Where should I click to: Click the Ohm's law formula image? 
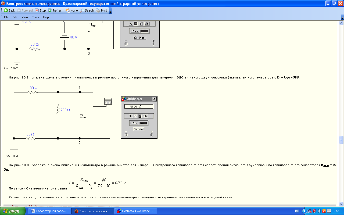click(98, 183)
